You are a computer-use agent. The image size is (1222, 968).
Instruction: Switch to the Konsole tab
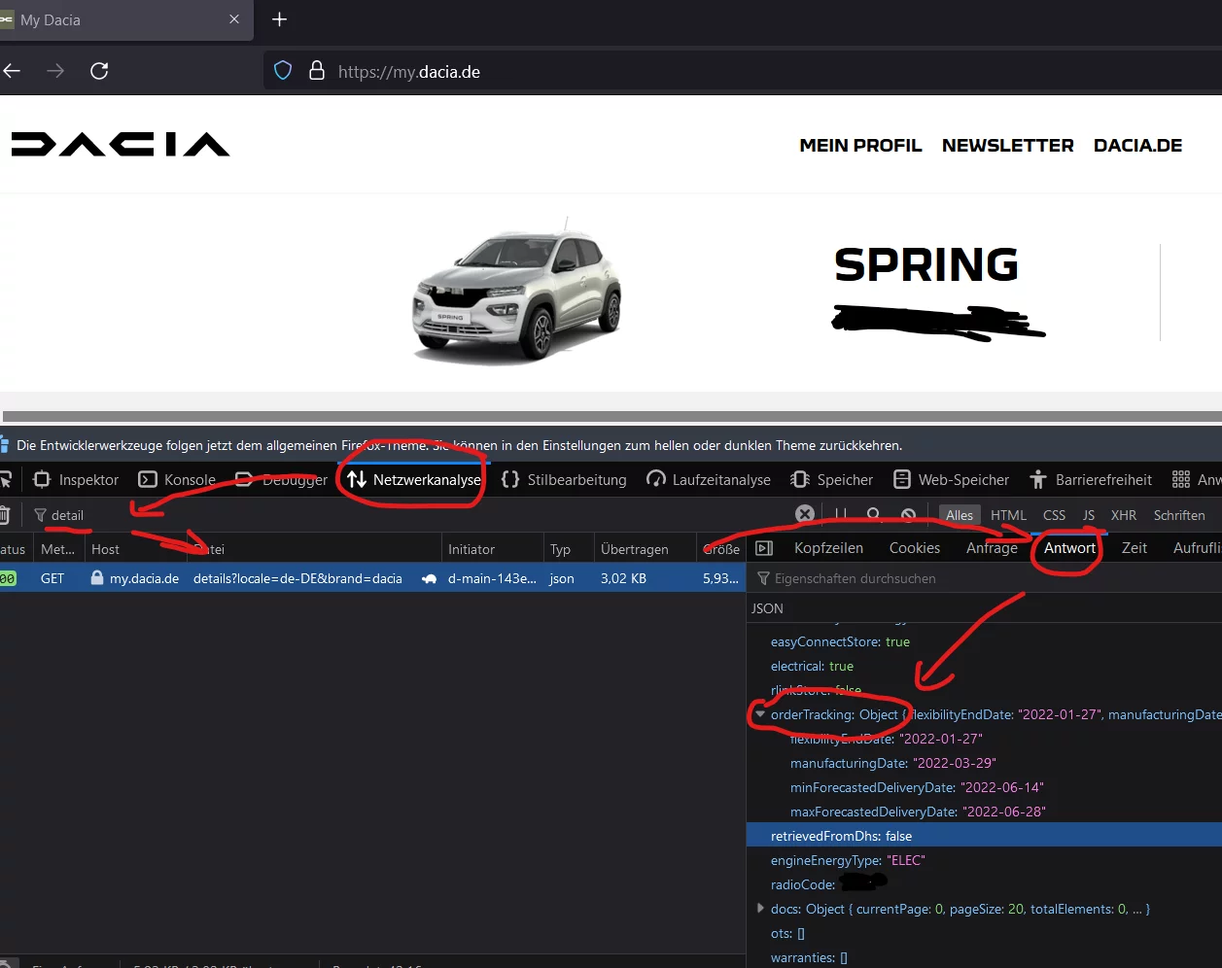pyautogui.click(x=177, y=479)
